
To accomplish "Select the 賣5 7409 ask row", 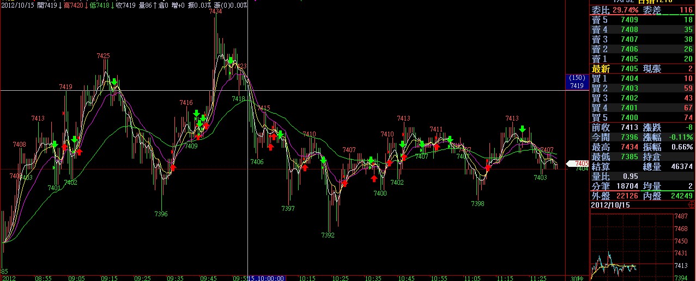I will click(x=643, y=20).
